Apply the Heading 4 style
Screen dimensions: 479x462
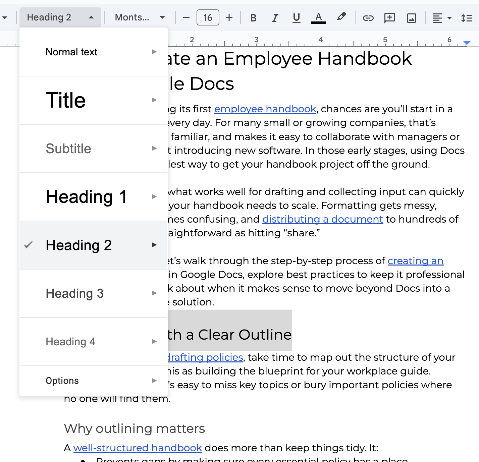click(94, 342)
